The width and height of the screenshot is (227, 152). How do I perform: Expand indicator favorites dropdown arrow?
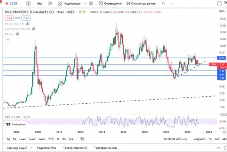[85, 4]
